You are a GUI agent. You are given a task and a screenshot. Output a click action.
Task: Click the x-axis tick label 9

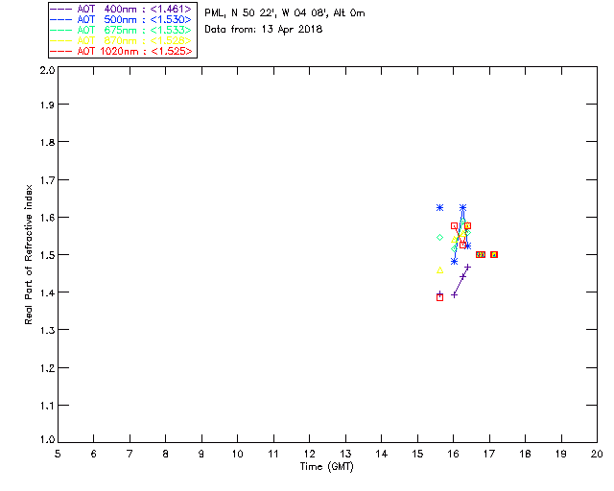tap(201, 454)
